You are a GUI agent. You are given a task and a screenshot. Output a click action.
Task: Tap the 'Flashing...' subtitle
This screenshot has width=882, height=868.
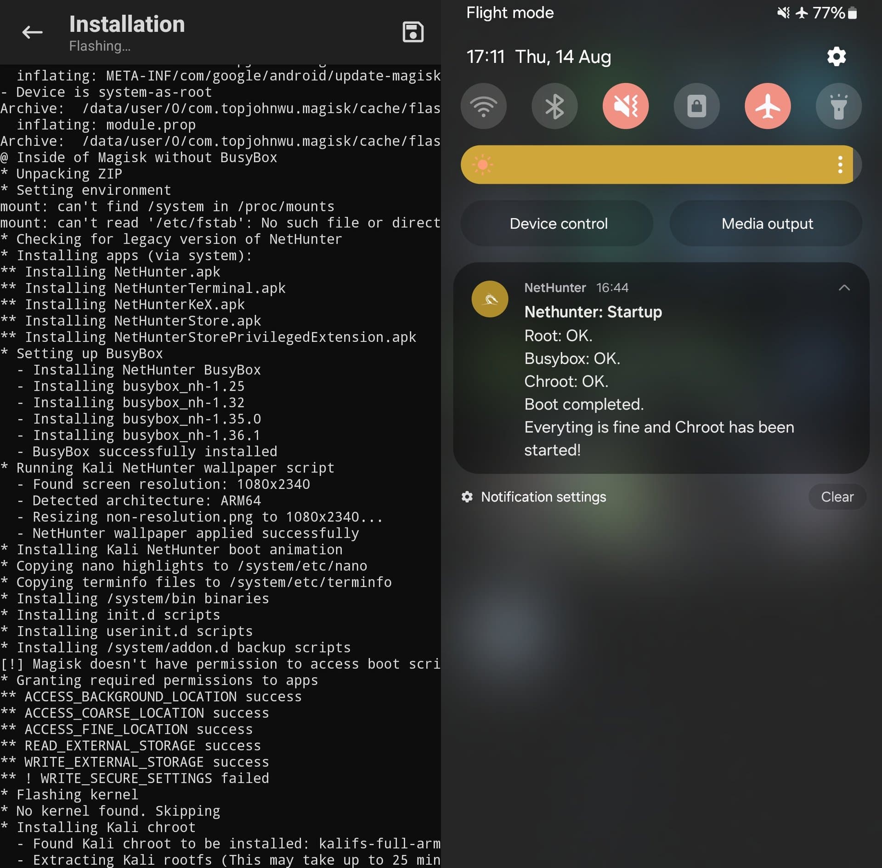tap(100, 46)
